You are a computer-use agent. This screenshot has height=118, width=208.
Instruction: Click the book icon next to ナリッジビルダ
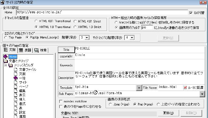pos(11,65)
